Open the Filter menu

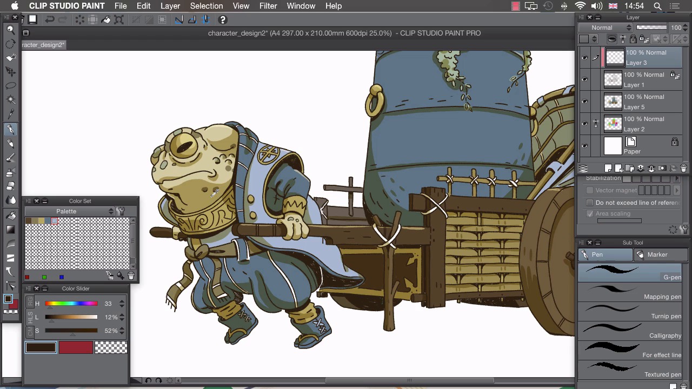pos(268,6)
